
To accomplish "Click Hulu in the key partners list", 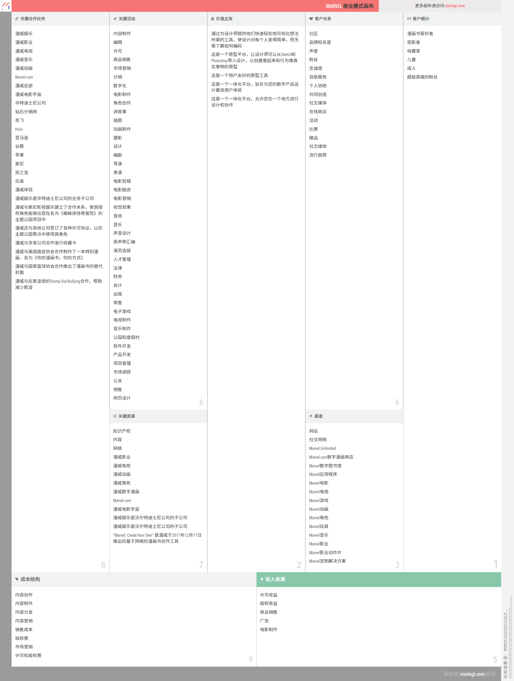I will 19,129.
